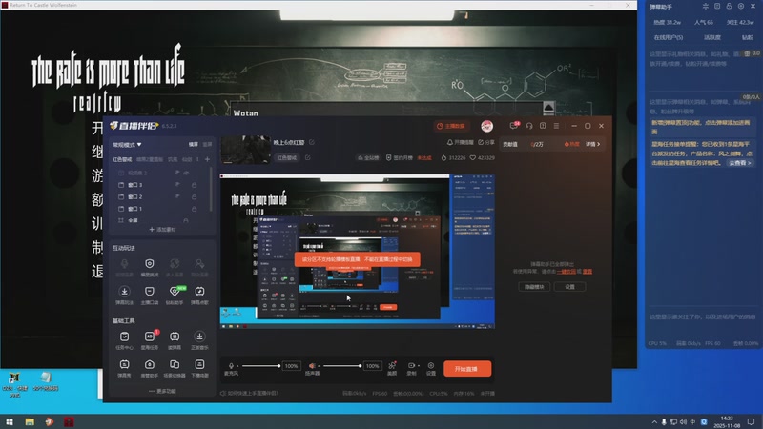
Task: Toggle the lock icon in the 弹幕助手 title bar
Action: pyautogui.click(x=729, y=7)
